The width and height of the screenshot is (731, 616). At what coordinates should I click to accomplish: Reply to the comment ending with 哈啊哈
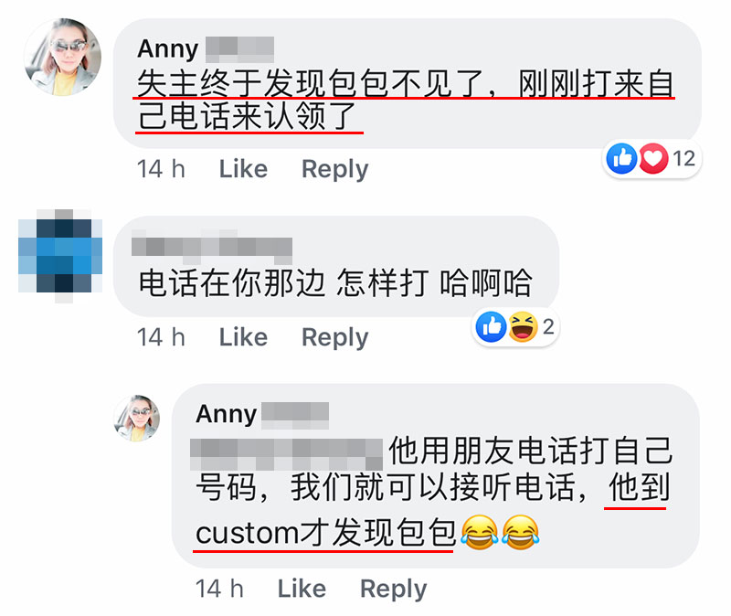(334, 337)
